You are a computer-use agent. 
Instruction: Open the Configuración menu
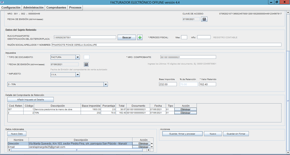click(11, 7)
